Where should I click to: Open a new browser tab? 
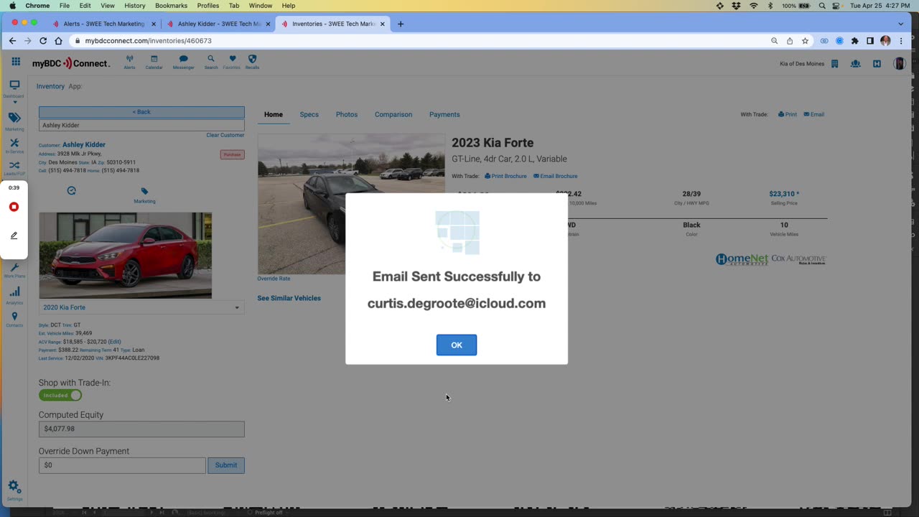point(401,24)
